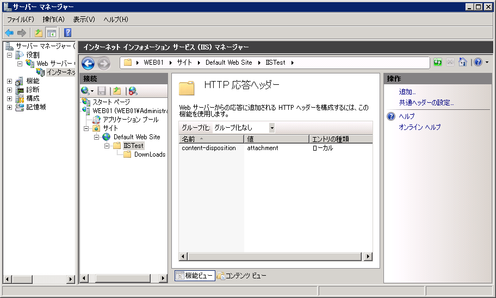
Task: Click the help icon in IIS address bar
Action: (x=478, y=62)
